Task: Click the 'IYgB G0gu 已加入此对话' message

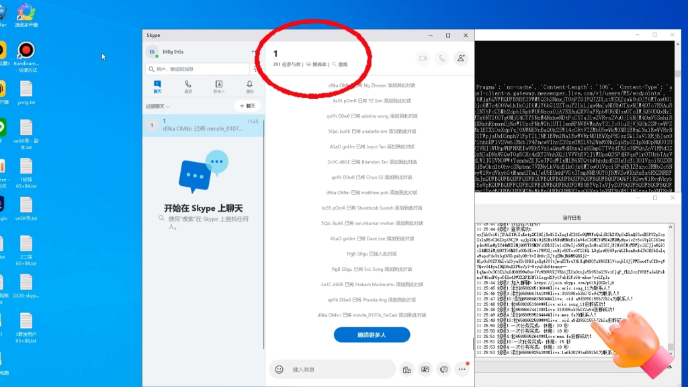Action: point(372,254)
